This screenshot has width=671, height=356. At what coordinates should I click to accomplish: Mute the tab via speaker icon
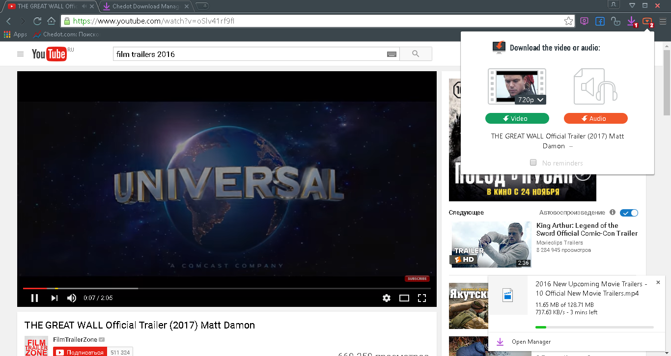coord(84,6)
